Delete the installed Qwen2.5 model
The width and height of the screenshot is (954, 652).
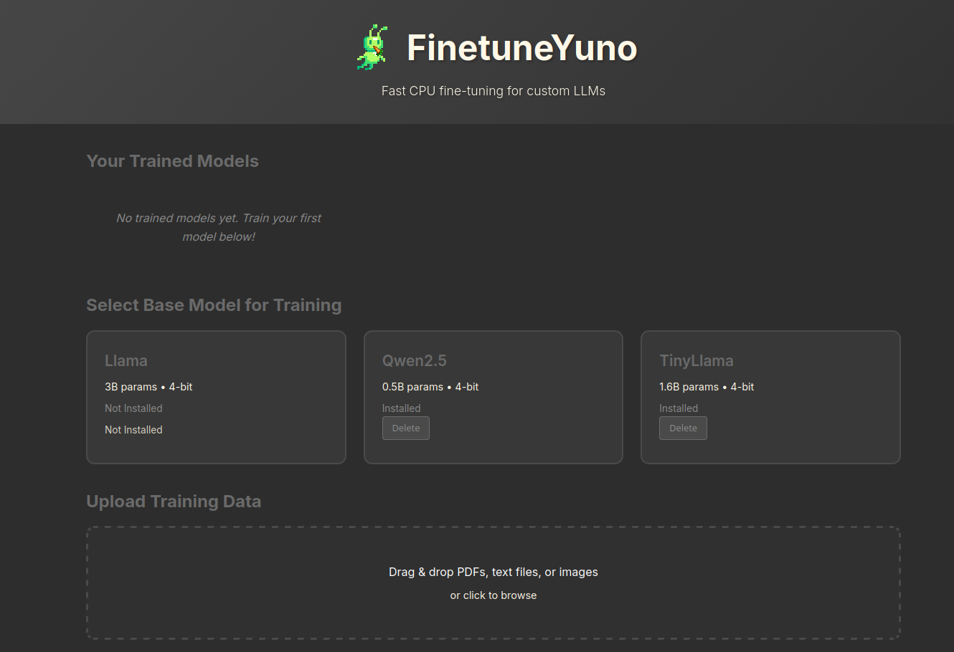405,428
